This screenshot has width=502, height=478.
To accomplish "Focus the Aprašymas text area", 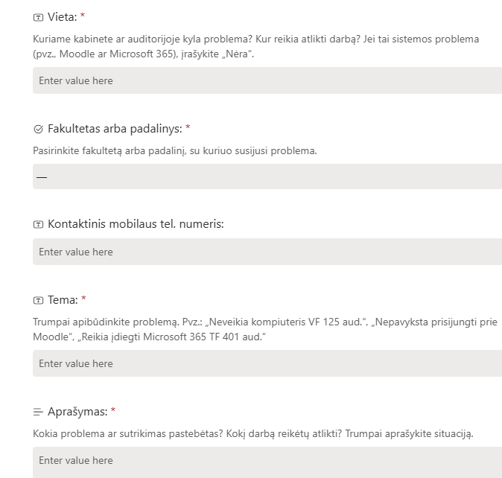I will coord(267,462).
